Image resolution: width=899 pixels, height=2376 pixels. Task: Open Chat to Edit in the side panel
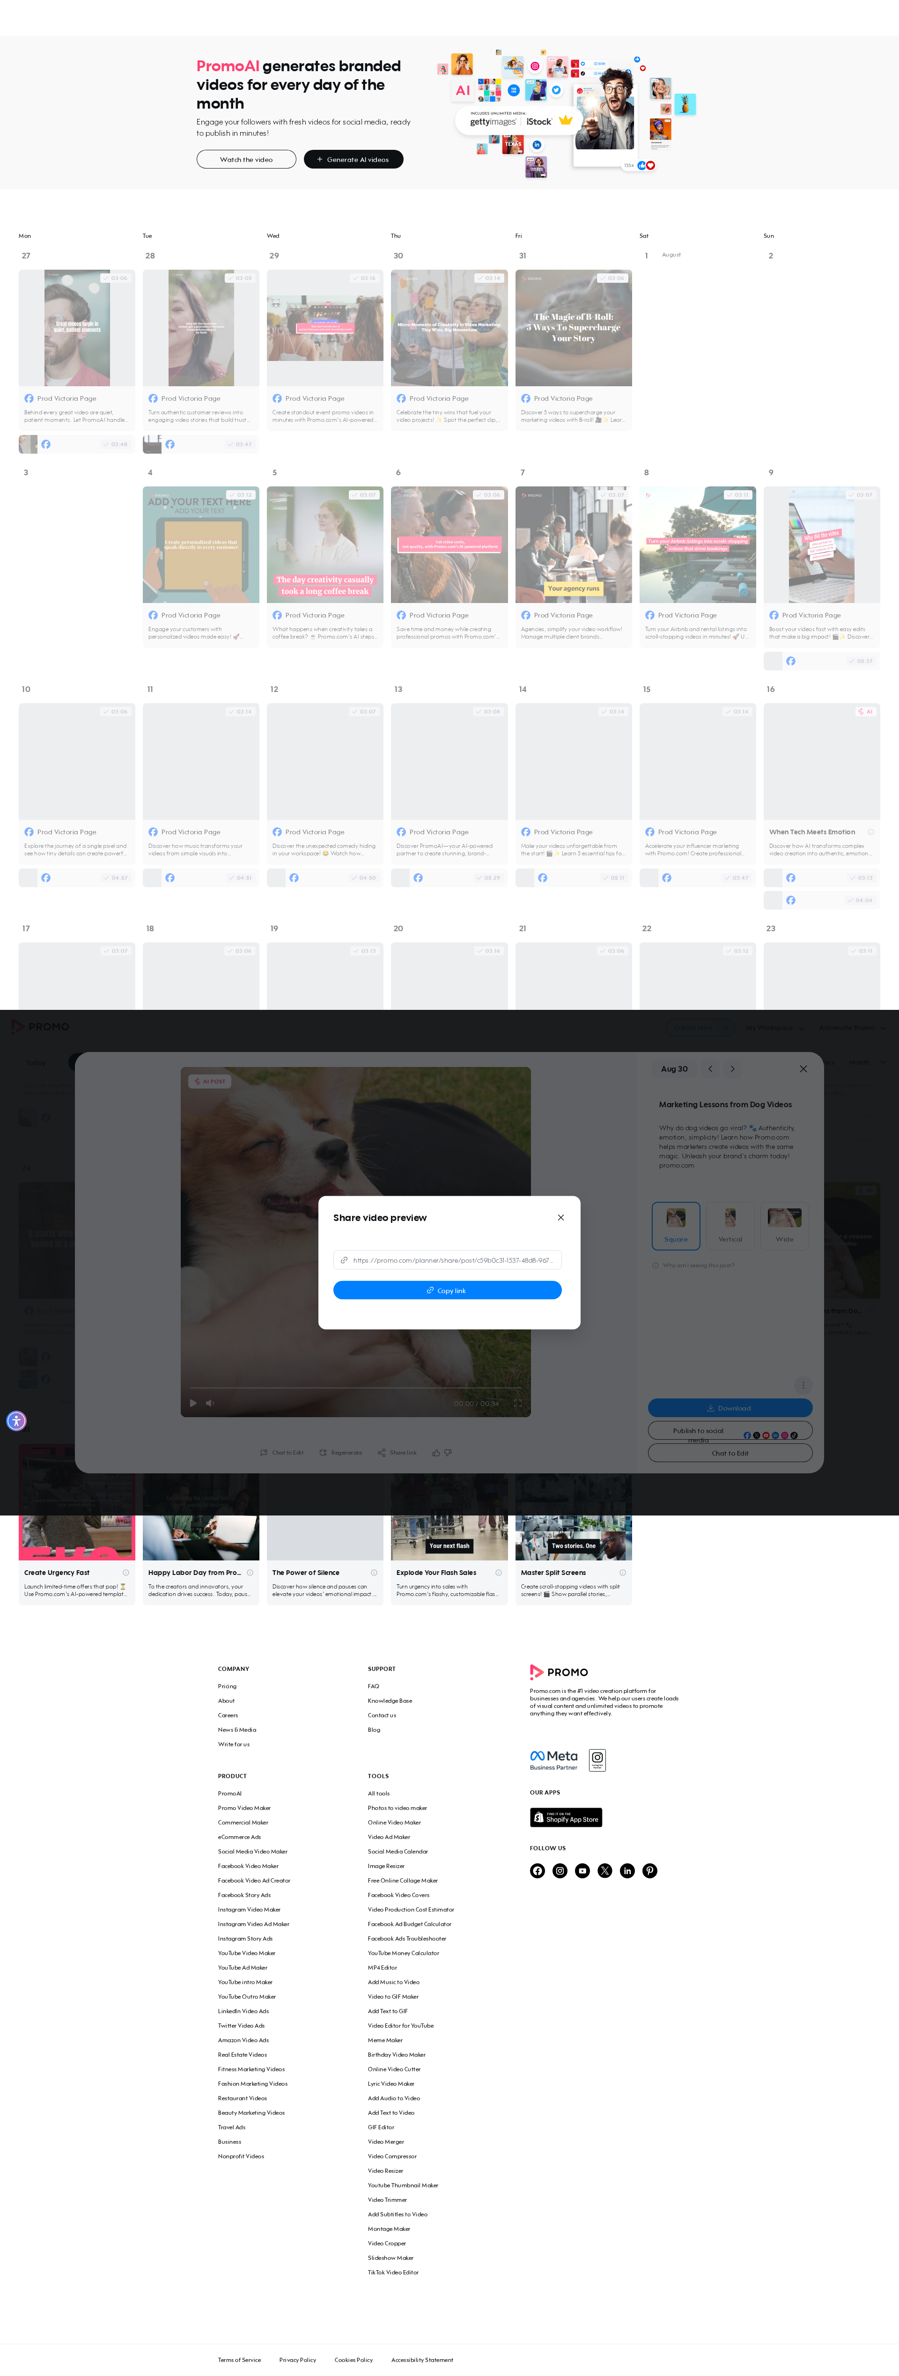pos(730,1453)
